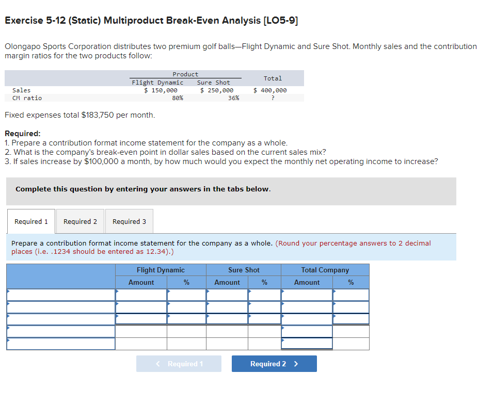The height and width of the screenshot is (406, 478).
Task: Click third row Flight Dynamic Amount field
Action: [141, 319]
